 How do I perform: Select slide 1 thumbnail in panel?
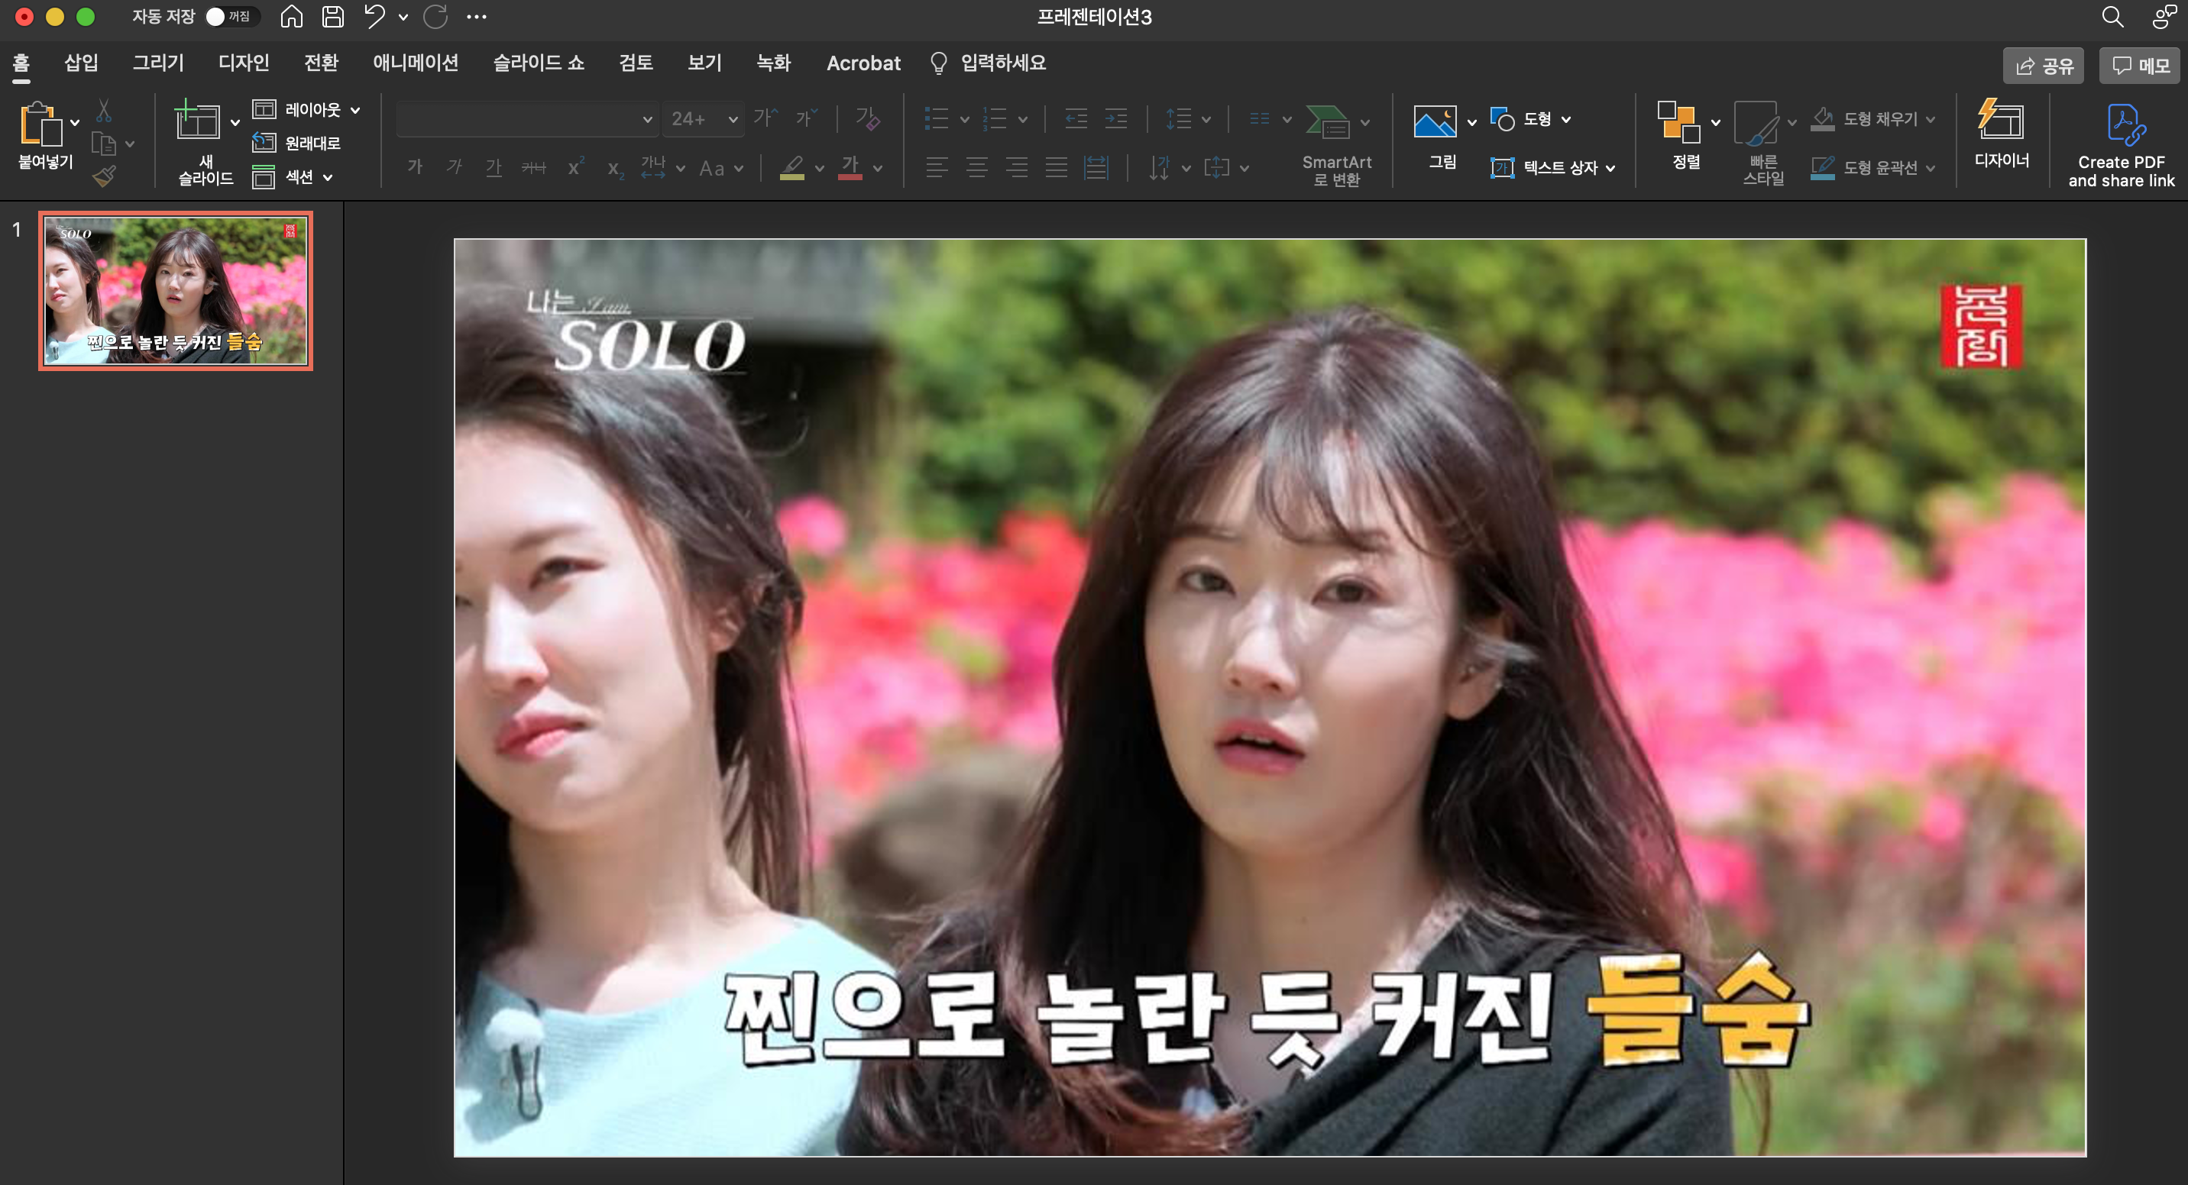[176, 290]
